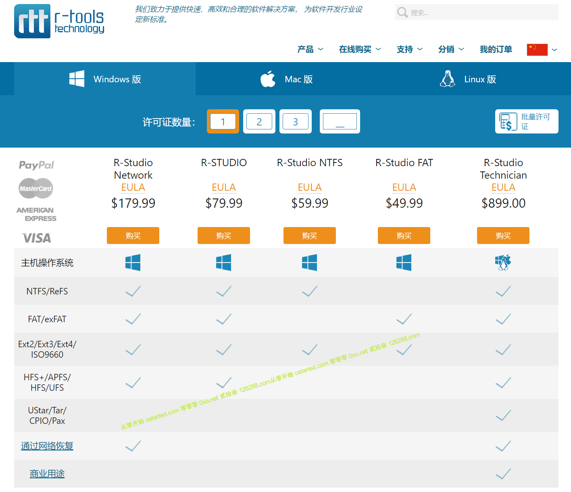Open the language selector dropdown arrow
This screenshot has height=492, width=571.
554,50
